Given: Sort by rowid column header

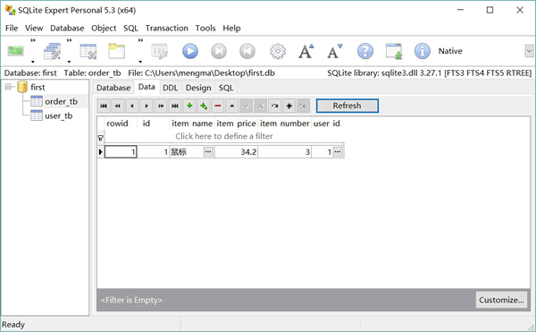Looking at the screenshot, I should point(117,123).
